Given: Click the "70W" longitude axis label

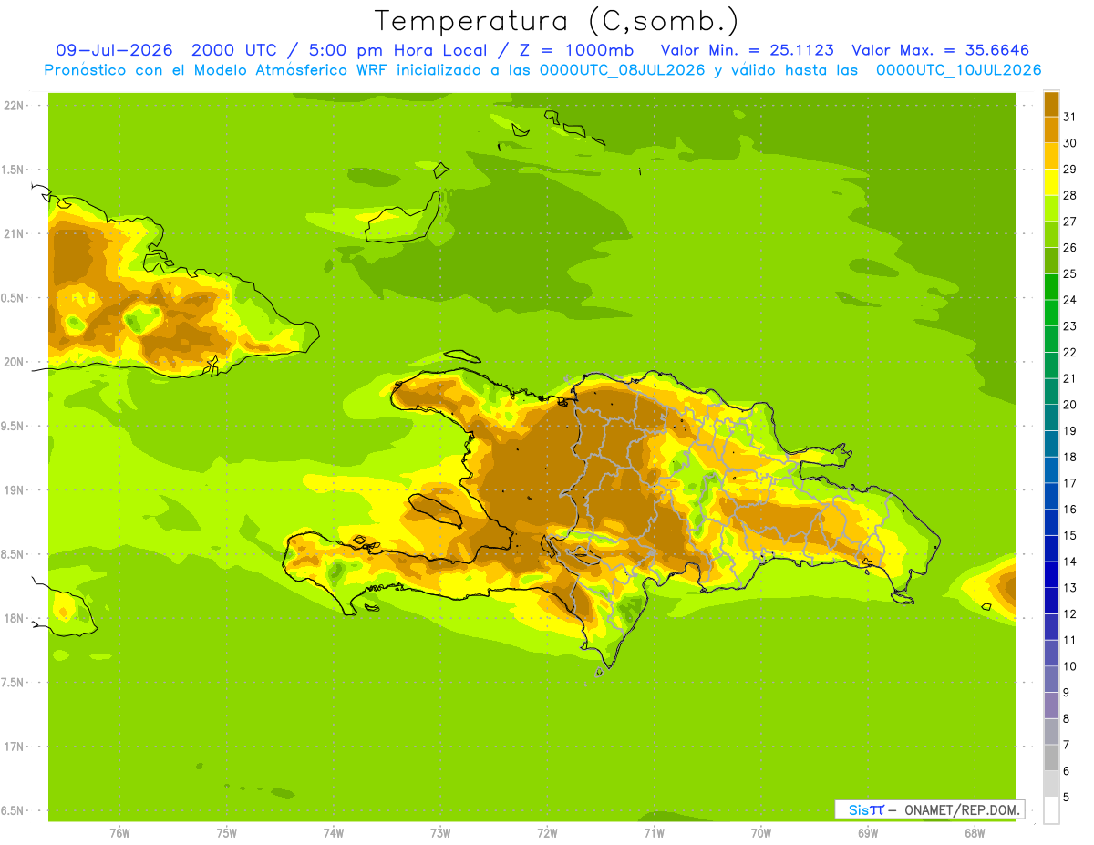Looking at the screenshot, I should click(x=761, y=832).
